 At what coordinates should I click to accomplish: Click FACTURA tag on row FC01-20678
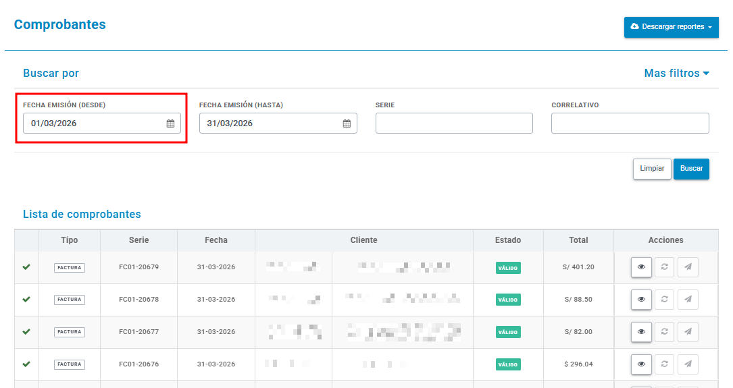(x=70, y=300)
